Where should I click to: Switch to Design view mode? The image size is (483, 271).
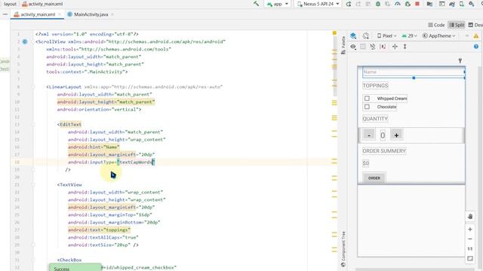[475, 25]
